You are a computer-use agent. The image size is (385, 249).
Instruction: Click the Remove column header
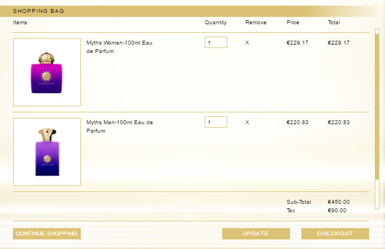click(256, 23)
